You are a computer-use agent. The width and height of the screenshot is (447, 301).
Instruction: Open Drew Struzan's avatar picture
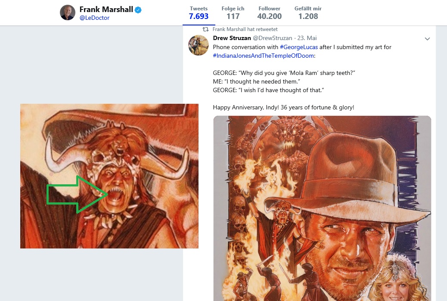tap(199, 45)
